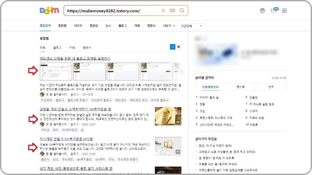Image resolution: width=312 pixels, height=175 pixels.
Task: Open the on-screen keyboard icon in search bar
Action: [172, 10]
